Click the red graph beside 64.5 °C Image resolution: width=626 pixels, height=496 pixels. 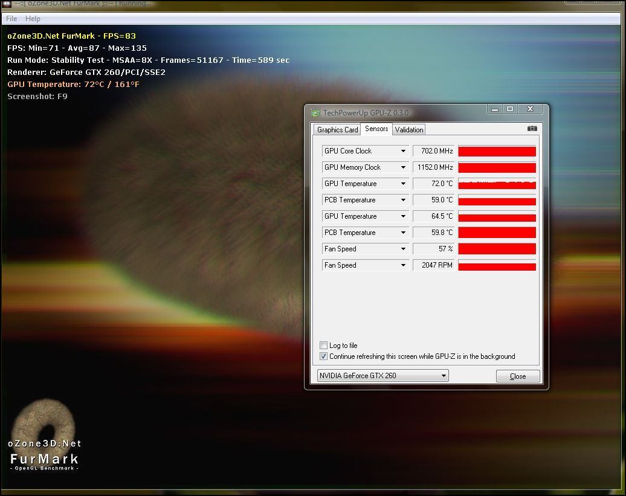coord(497,217)
